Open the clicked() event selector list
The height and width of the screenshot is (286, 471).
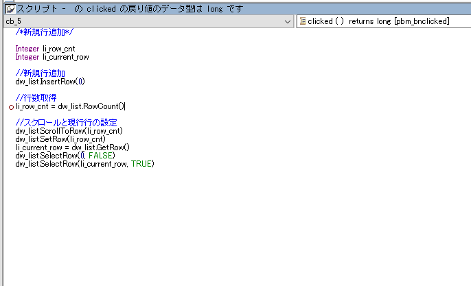click(x=382, y=22)
